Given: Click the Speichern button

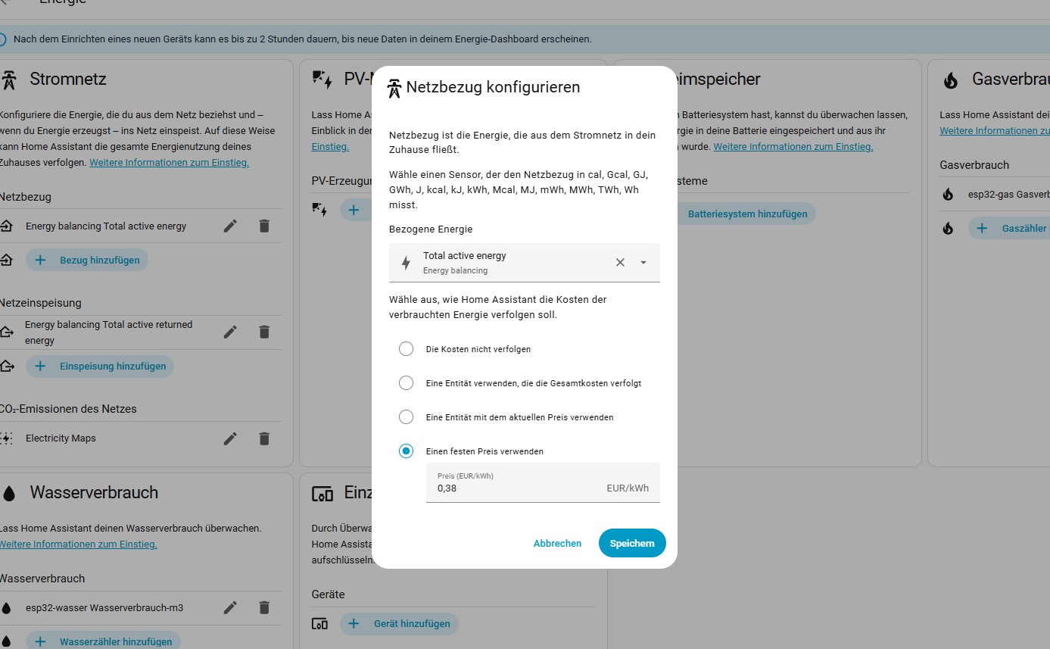Looking at the screenshot, I should [632, 543].
